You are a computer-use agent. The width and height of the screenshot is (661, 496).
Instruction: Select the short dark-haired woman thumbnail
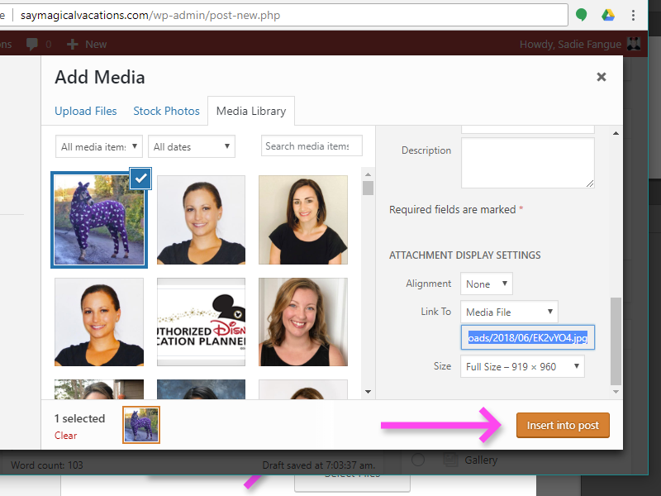point(303,220)
